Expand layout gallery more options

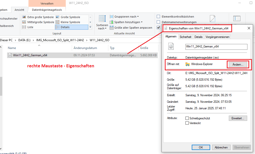point(90,27)
